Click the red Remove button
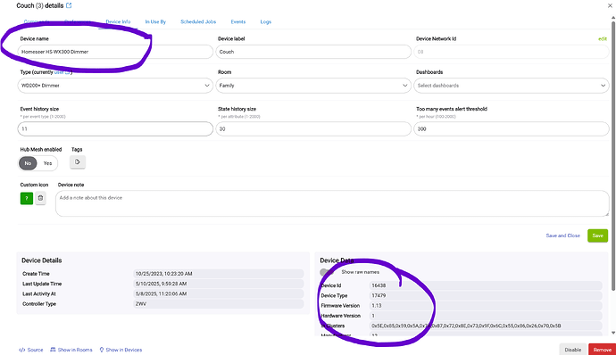 (603, 350)
